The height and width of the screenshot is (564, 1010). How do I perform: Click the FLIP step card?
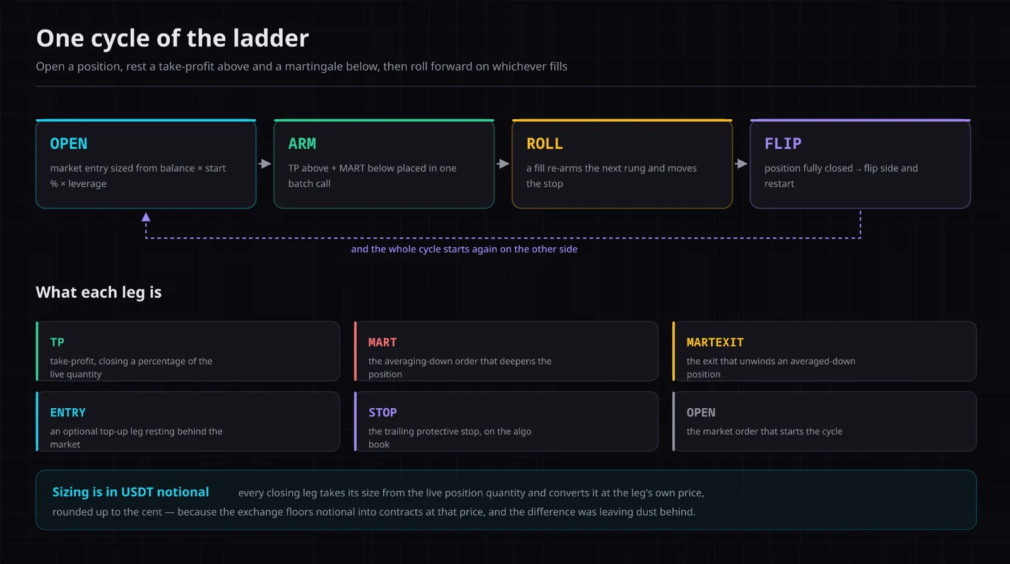[x=860, y=164]
